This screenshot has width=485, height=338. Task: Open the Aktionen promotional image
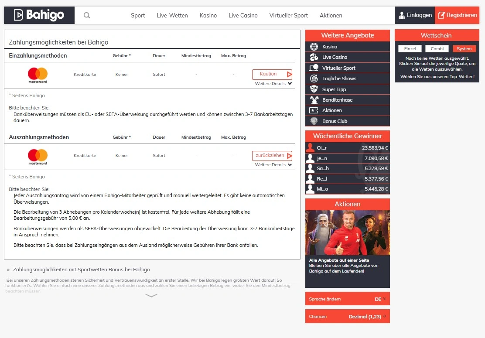click(347, 232)
